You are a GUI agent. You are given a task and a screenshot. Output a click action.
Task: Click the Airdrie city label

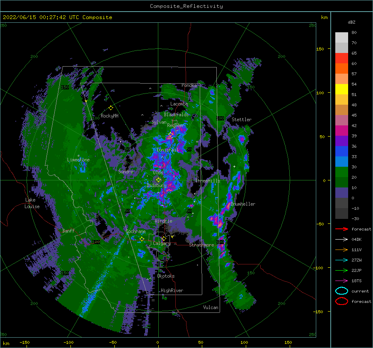click(163, 221)
